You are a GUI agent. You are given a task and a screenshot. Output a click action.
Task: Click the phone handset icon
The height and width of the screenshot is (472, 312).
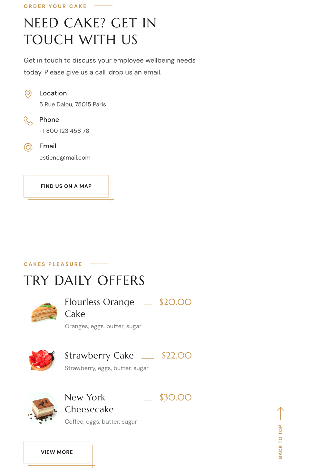[28, 121]
